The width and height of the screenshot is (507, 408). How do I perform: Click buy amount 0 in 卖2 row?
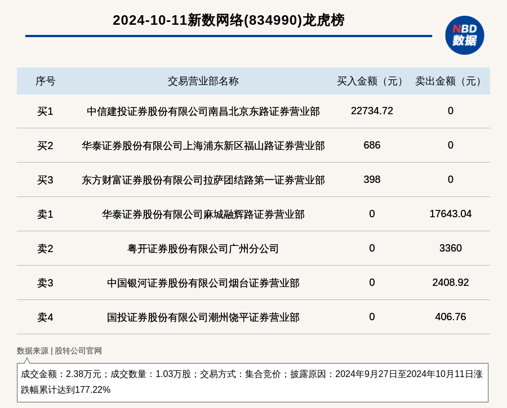372,248
